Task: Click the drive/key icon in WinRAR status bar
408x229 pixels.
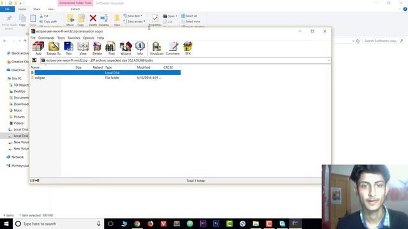Action: [x=34, y=181]
